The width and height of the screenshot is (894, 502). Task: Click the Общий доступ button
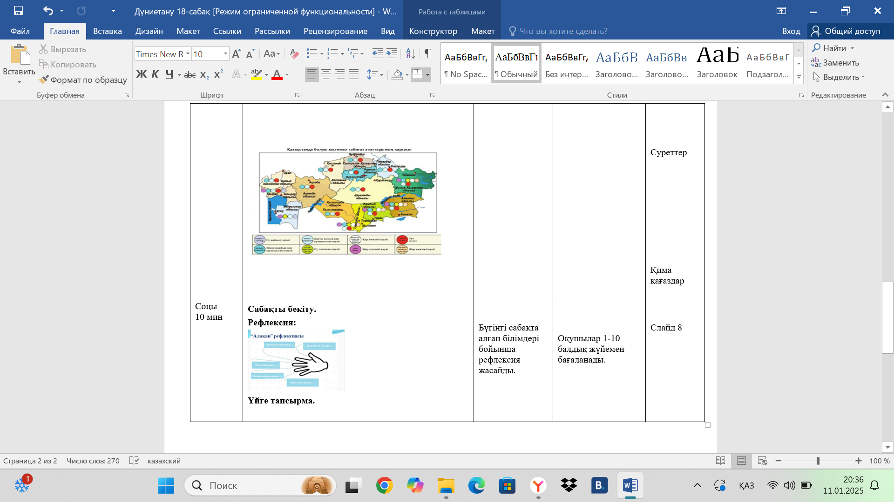[x=846, y=31]
